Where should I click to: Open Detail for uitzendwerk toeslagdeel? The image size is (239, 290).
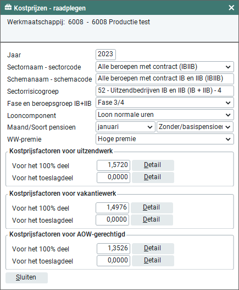tap(153, 178)
